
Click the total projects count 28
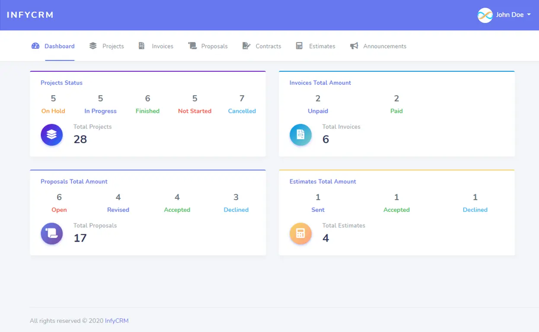[x=80, y=139]
